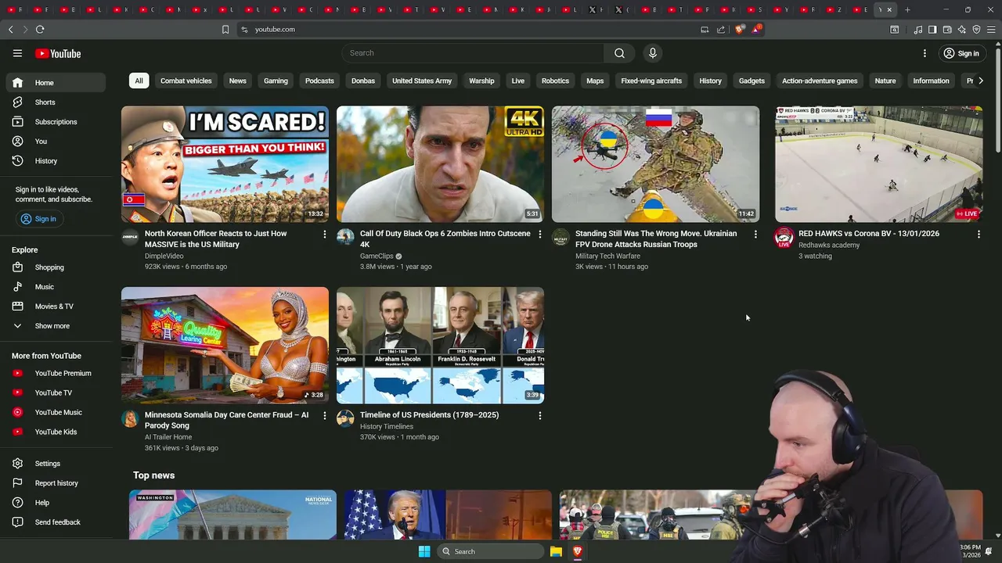
Task: Toggle the browser sidebar panel
Action: [x=932, y=29]
